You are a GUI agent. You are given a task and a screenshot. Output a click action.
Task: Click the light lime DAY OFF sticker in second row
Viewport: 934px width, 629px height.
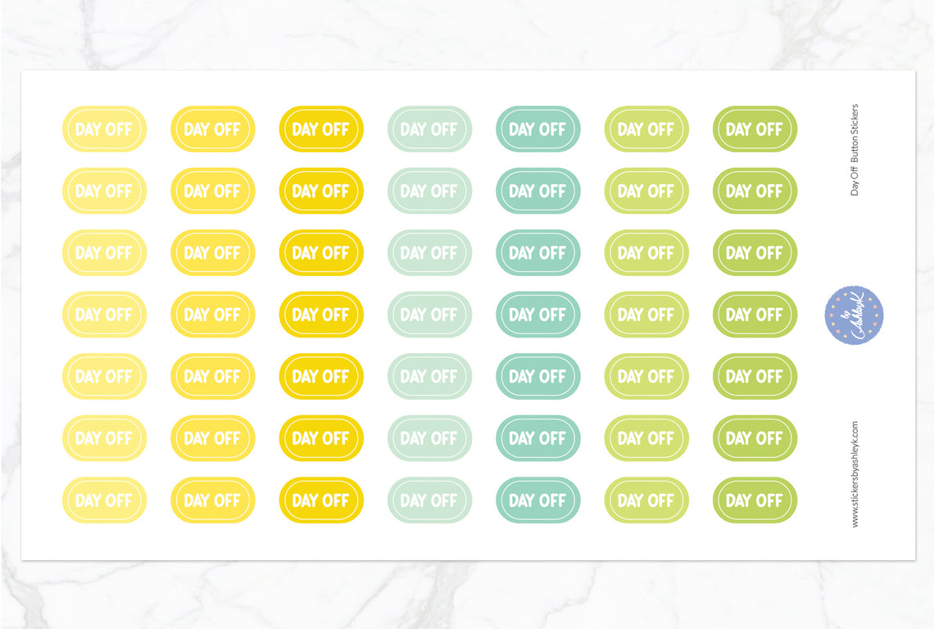click(x=646, y=191)
